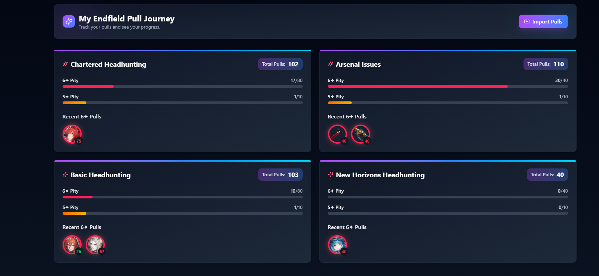Click the sparkle icon next to Arsenal Issues
599x276 pixels.
click(331, 64)
